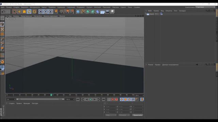
Task: Click the record active objects button
Action: pos(109,99)
